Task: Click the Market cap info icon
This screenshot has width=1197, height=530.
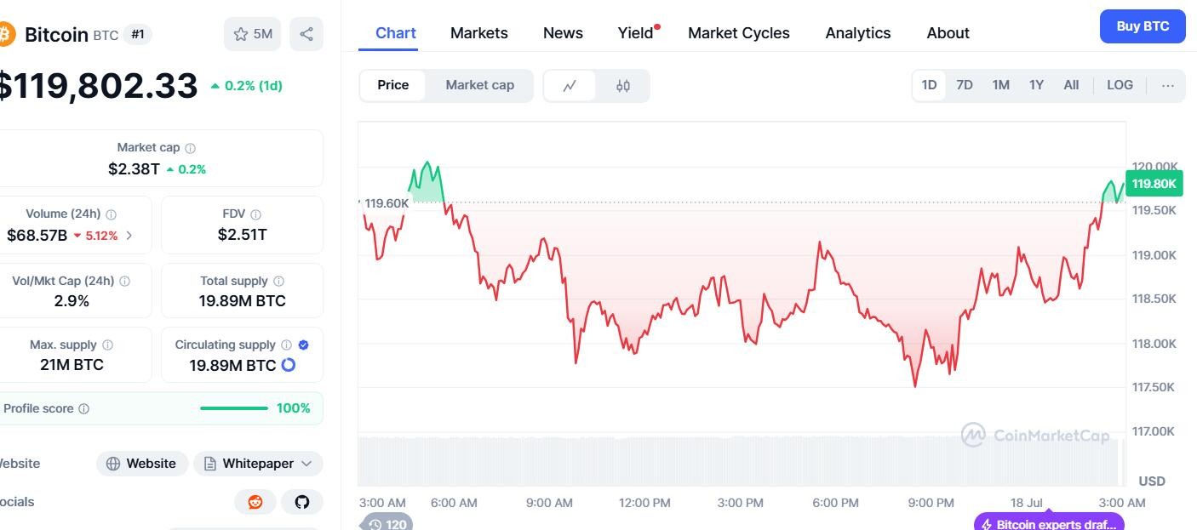Action: click(191, 148)
